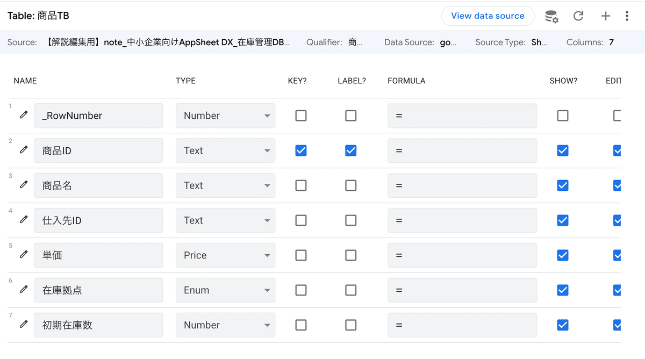Click the regenerate schema refresh icon

(578, 16)
